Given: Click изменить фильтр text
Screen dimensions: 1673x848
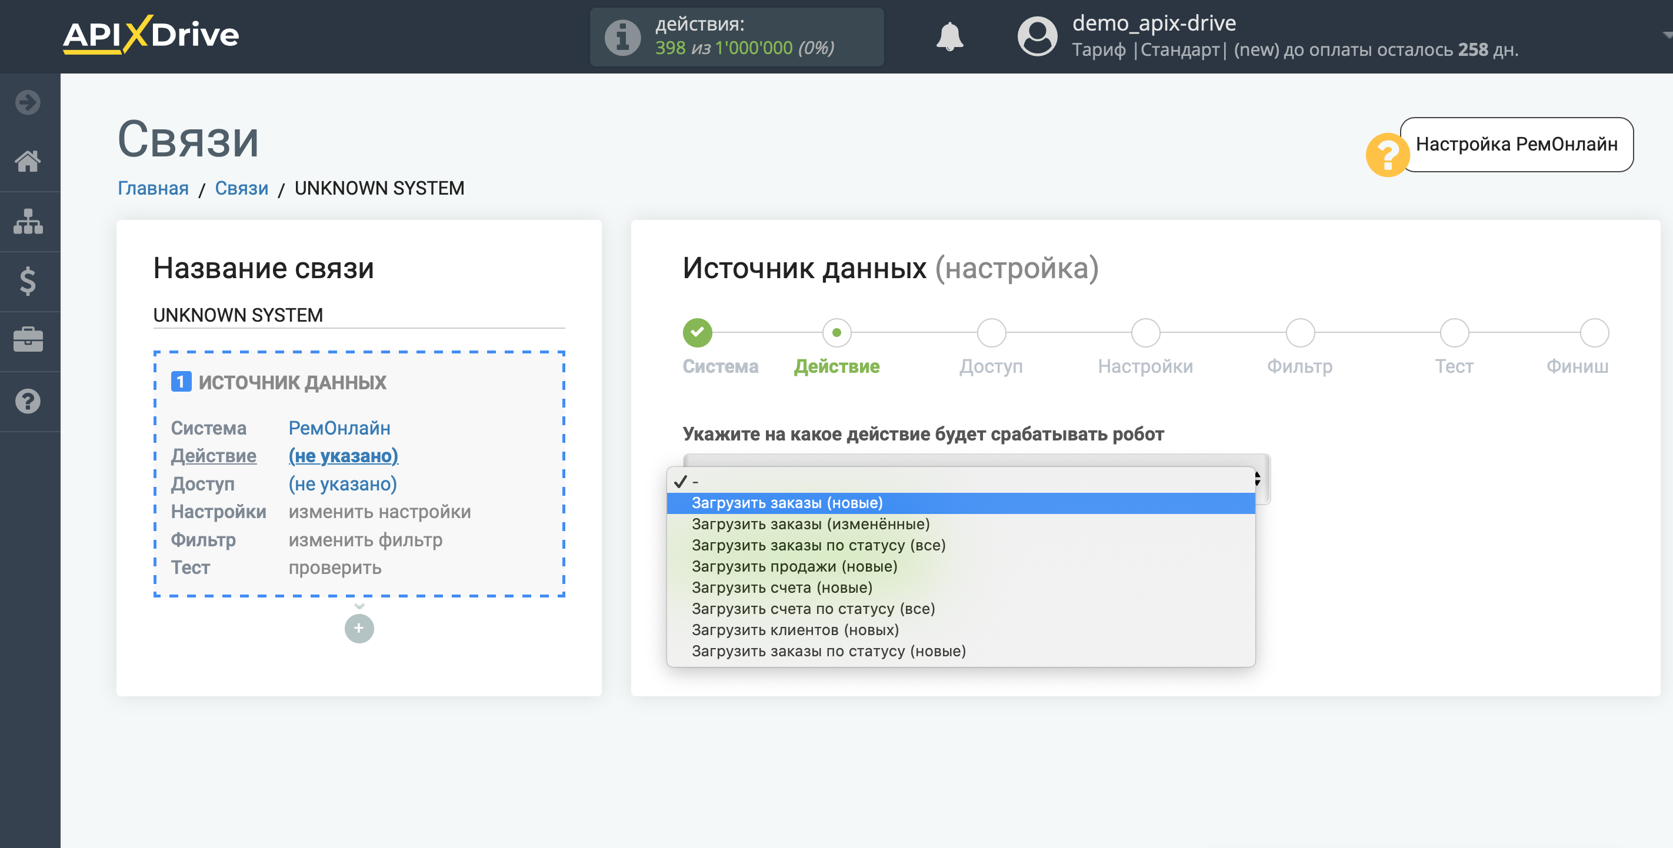Looking at the screenshot, I should pyautogui.click(x=365, y=540).
